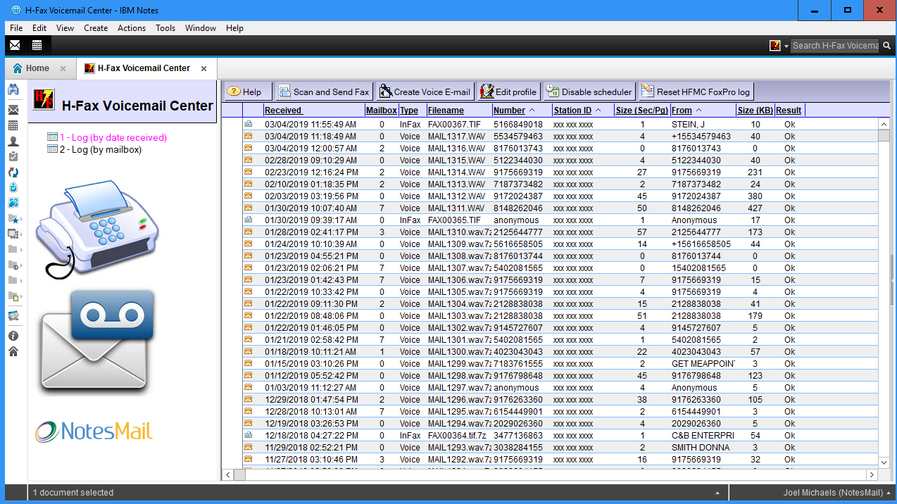The width and height of the screenshot is (897, 504).
Task: Open the search scope dropdown arrow
Action: click(786, 46)
